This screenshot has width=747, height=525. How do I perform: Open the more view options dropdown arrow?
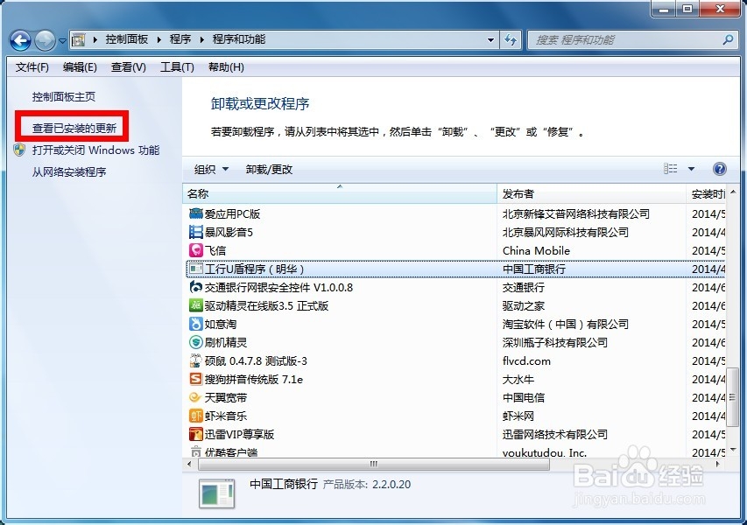[x=691, y=169]
